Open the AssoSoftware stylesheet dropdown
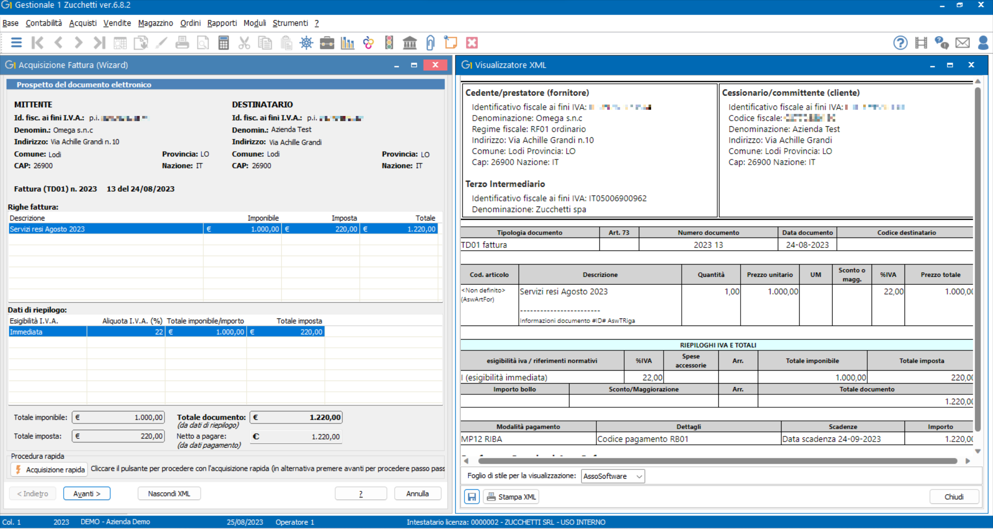The image size is (993, 529). pyautogui.click(x=612, y=476)
